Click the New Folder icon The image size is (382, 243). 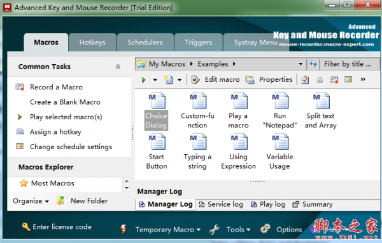(x=60, y=200)
